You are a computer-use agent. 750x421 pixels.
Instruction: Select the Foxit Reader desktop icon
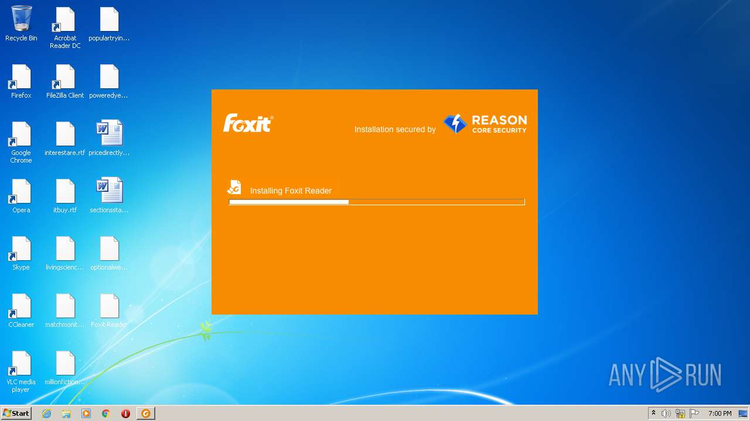click(x=109, y=310)
